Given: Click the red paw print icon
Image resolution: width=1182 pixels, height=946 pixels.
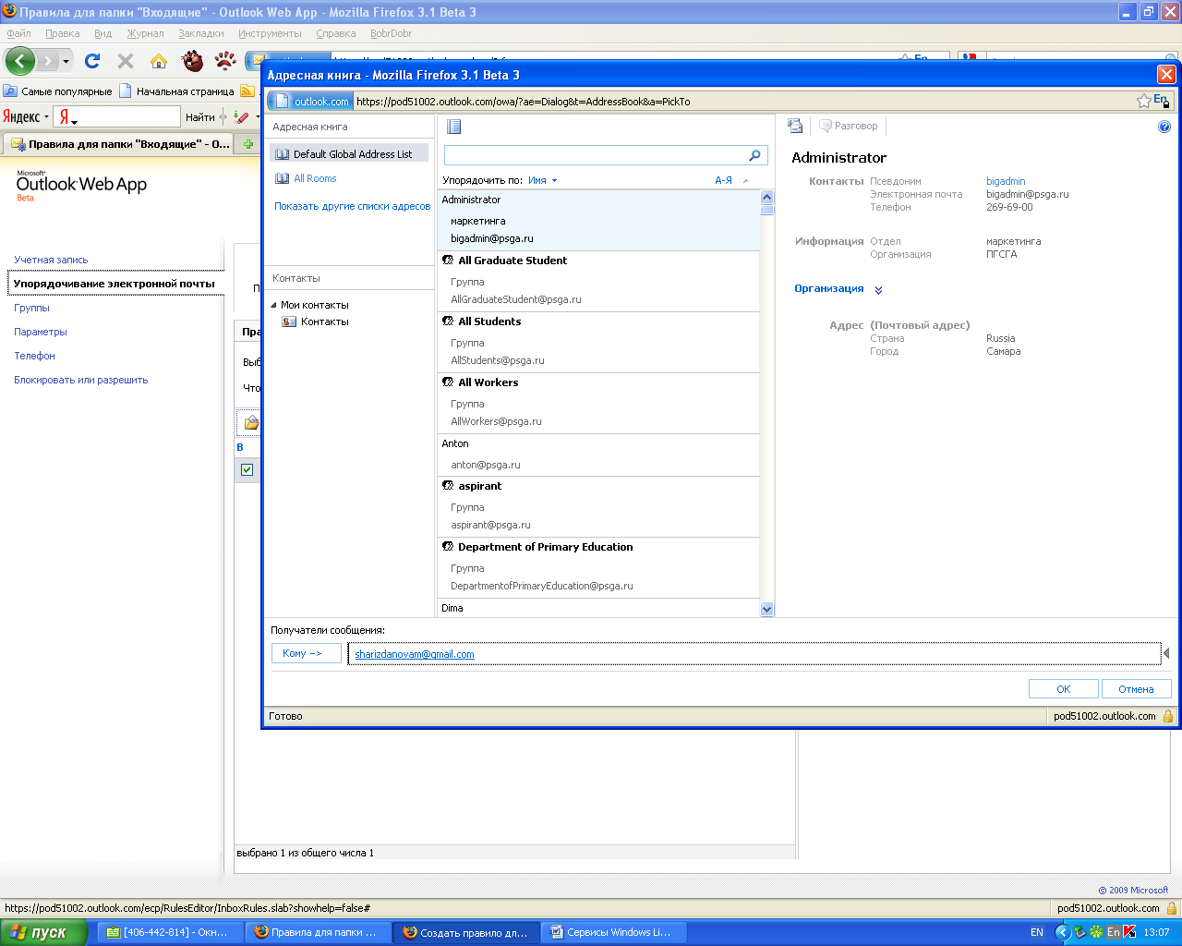Looking at the screenshot, I should click(x=225, y=61).
